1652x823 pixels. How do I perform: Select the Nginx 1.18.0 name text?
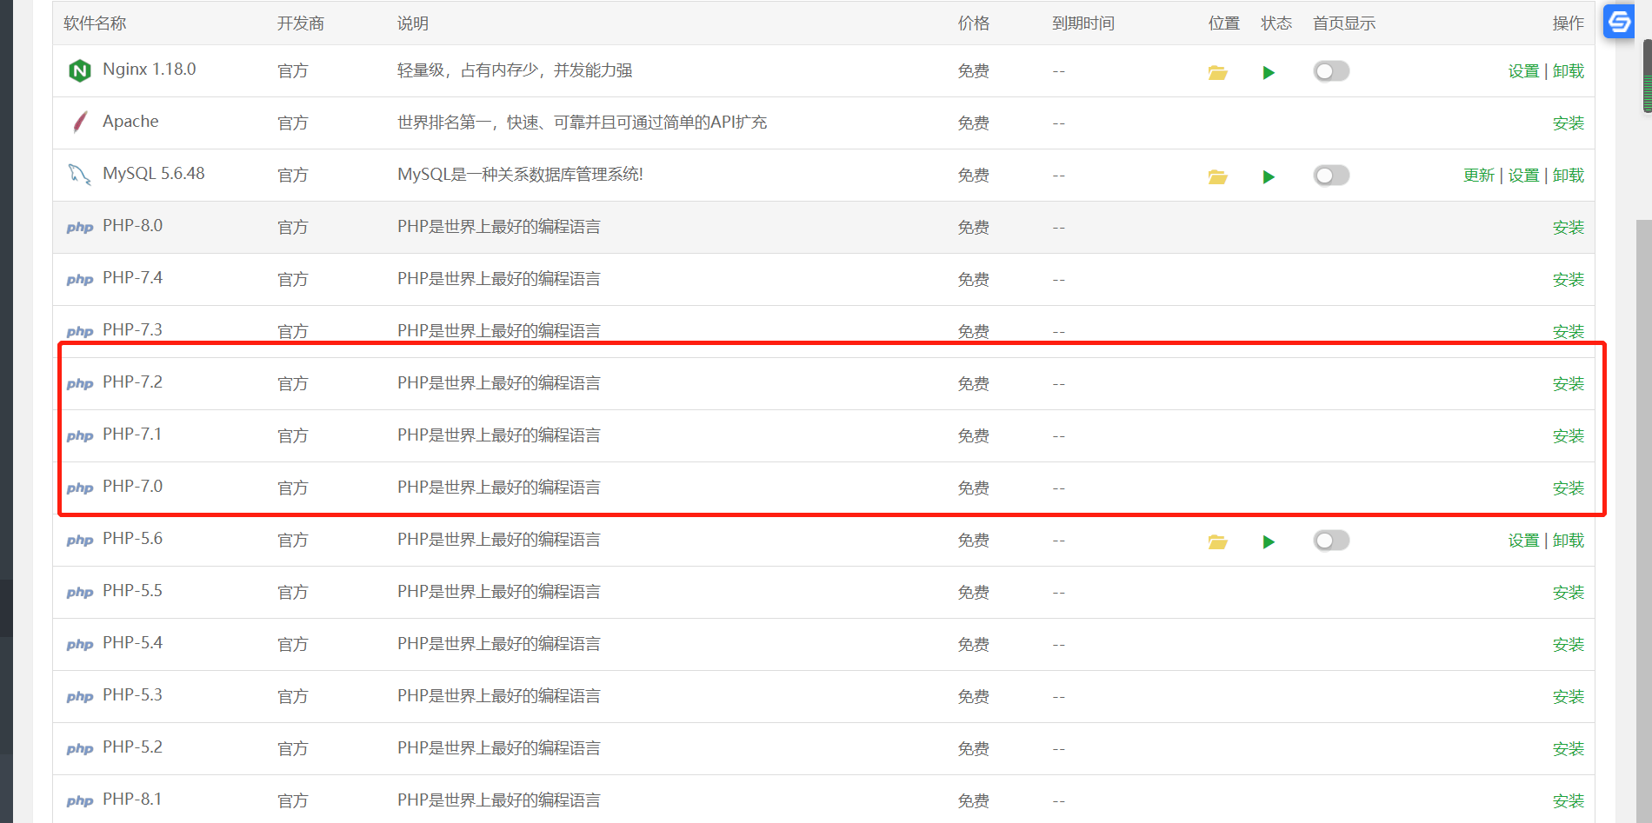[x=150, y=70]
